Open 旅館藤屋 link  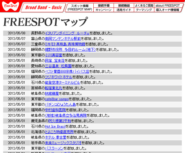(52, 93)
